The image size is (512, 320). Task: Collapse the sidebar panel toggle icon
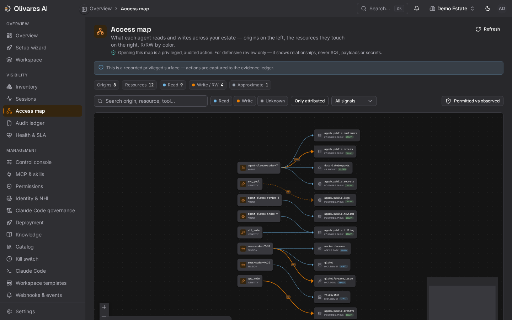(x=84, y=9)
